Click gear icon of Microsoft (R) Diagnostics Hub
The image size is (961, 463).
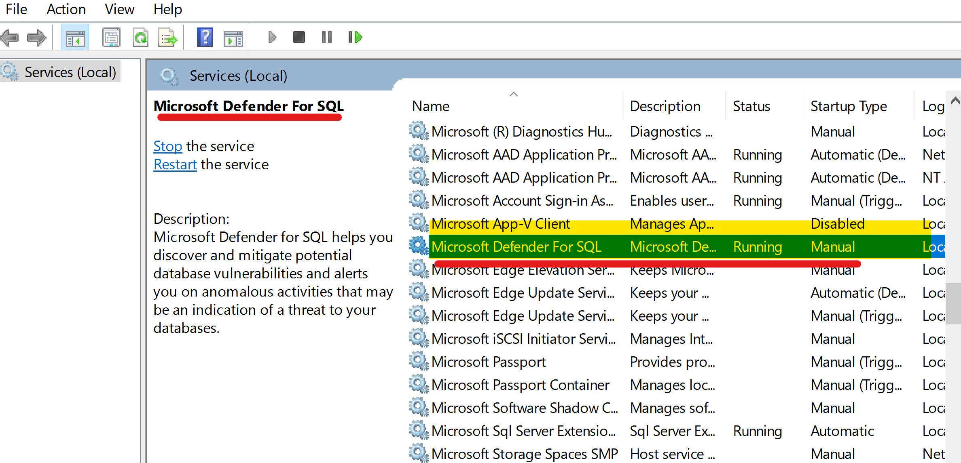[x=419, y=131]
